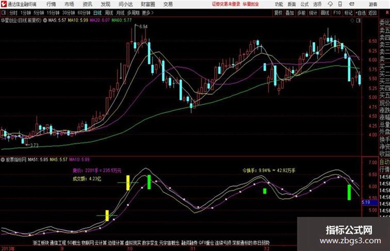Toggle the 复权 price adjustment button

tap(278, 13)
